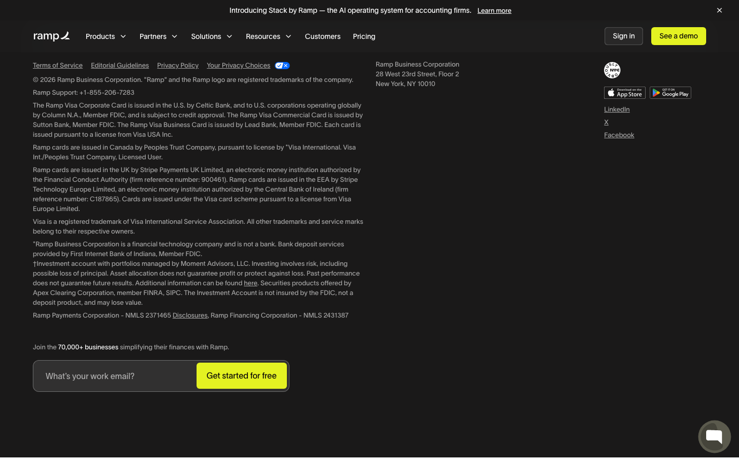
Task: Open the Terms of Service link
Action: (x=57, y=66)
